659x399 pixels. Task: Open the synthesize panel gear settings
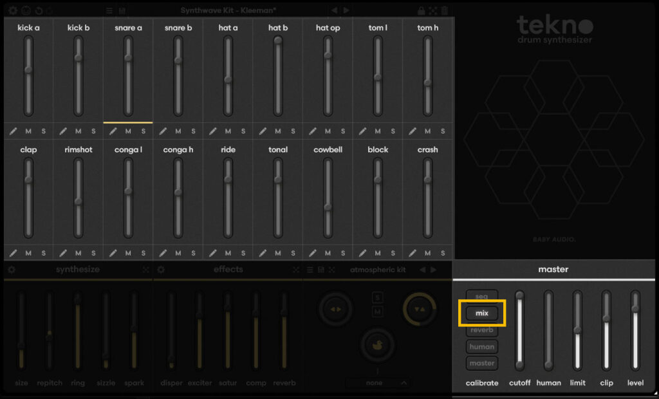point(11,270)
